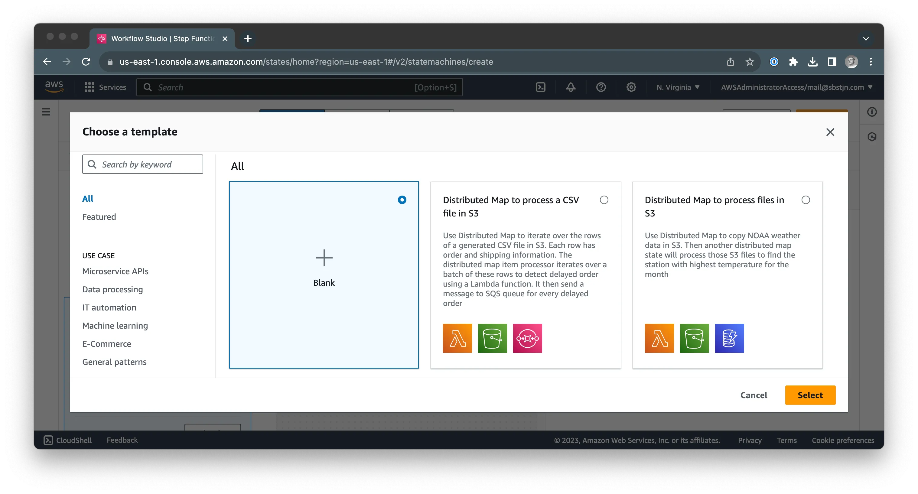Screen dimensions: 918x494
Task: Select the Blank template radio button
Action: click(x=402, y=200)
